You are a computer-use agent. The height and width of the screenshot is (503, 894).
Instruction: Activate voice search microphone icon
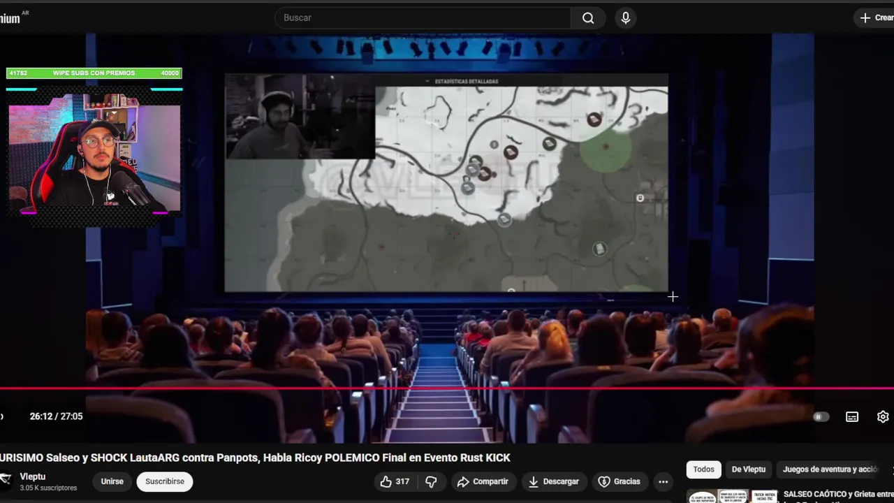coord(626,17)
